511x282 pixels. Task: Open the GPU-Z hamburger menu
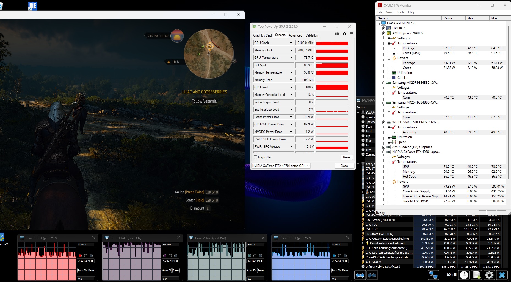coord(351,34)
